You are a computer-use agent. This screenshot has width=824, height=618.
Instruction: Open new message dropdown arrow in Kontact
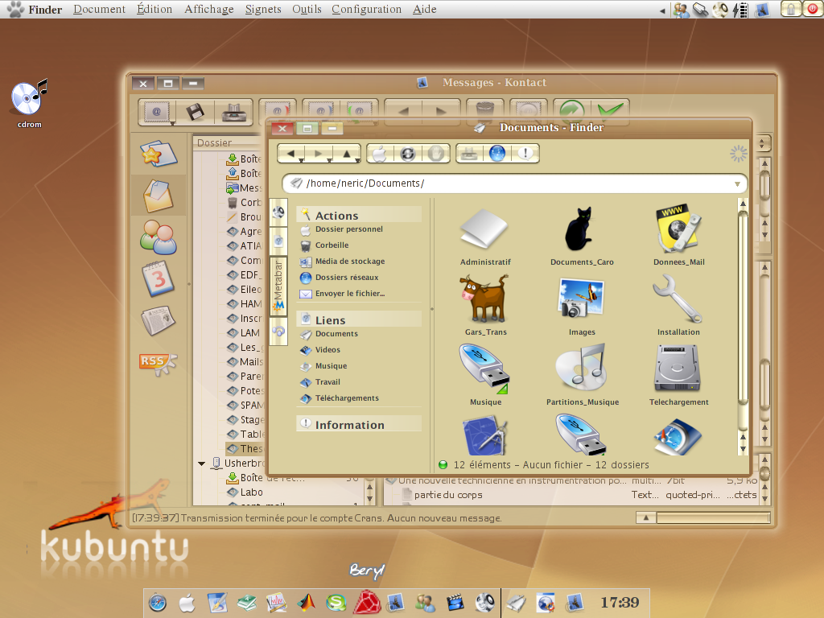click(172, 123)
